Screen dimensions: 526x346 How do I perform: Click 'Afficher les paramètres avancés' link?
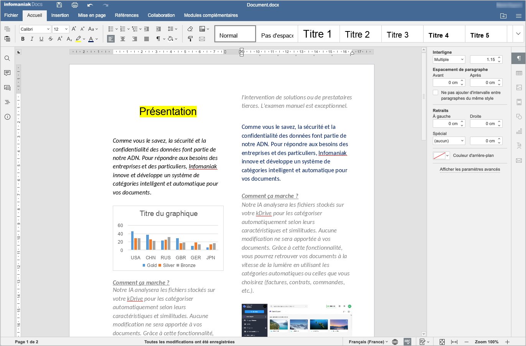[470, 169]
